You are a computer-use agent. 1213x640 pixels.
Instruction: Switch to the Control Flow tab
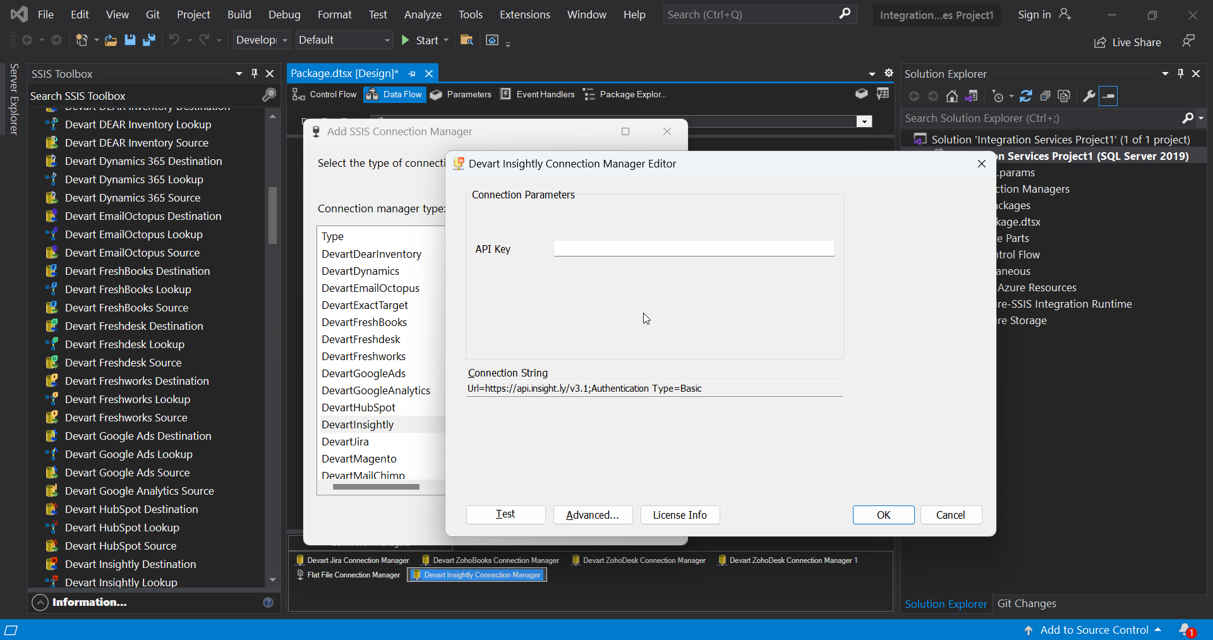pyautogui.click(x=325, y=95)
